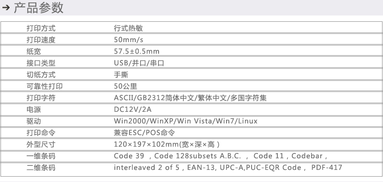Click the 二维条码 row label
The height and width of the screenshot is (182, 383).
pyautogui.click(x=41, y=167)
